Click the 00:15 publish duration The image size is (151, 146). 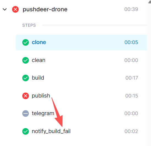(131, 96)
